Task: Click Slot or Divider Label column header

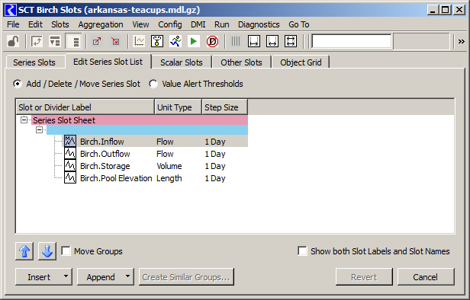Action: pyautogui.click(x=85, y=107)
